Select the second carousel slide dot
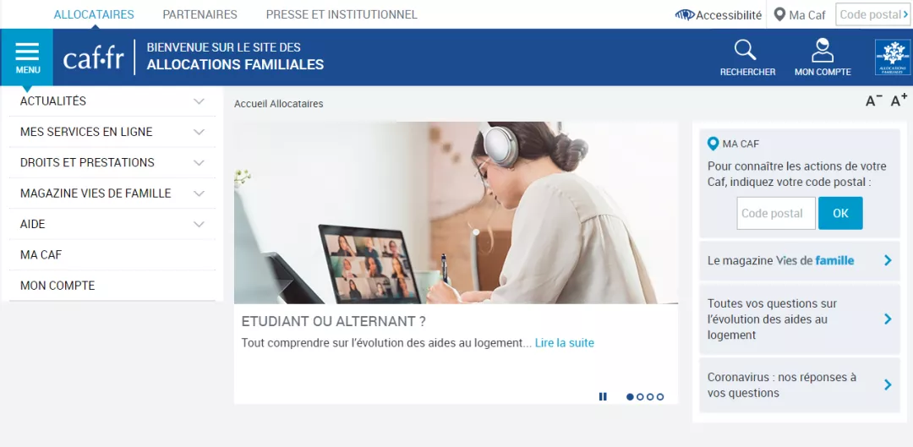913x447 pixels. tap(640, 397)
